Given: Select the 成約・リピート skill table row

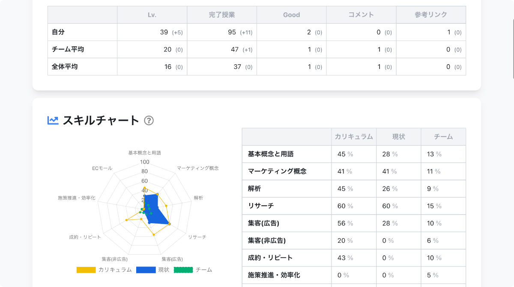Looking at the screenshot, I should (354, 258).
